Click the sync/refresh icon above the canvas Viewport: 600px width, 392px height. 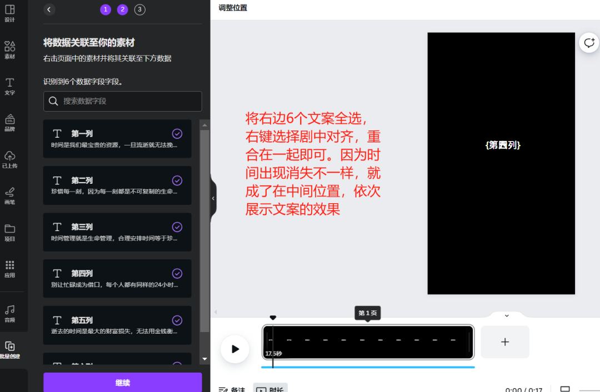pyautogui.click(x=589, y=42)
